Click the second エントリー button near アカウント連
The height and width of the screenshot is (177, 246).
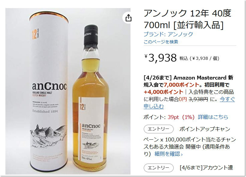(159, 168)
